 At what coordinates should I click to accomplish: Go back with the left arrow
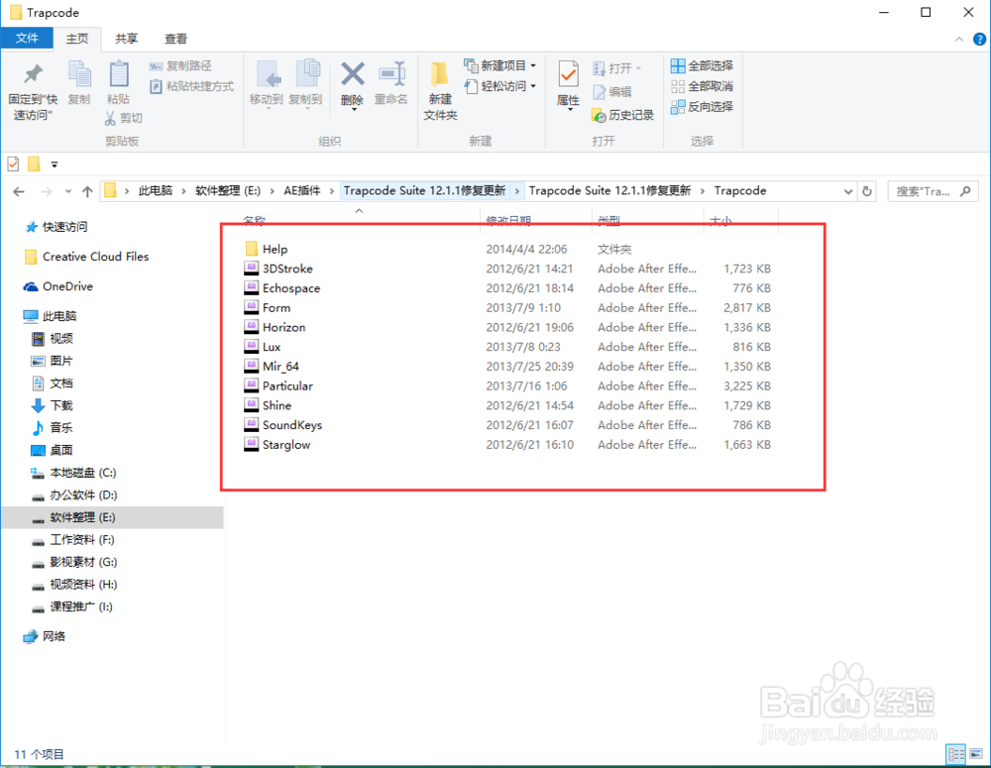[19, 191]
